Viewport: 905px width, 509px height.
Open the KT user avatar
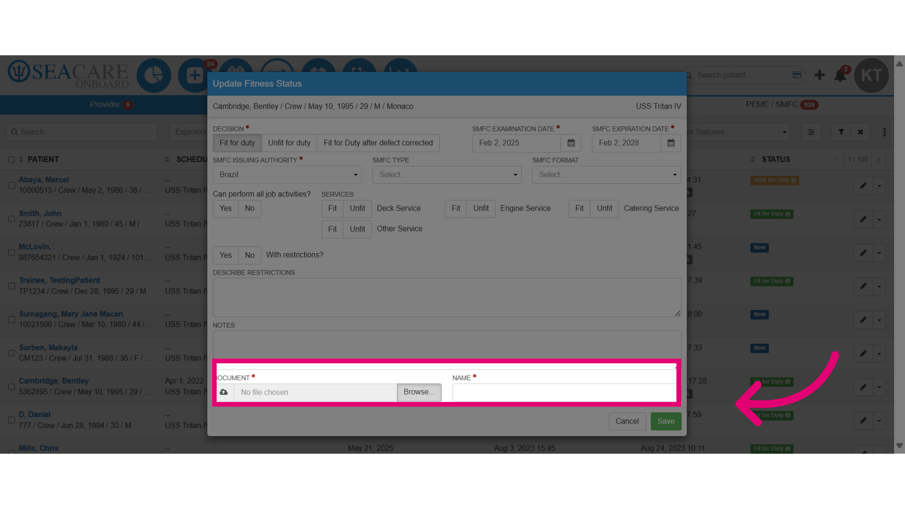pyautogui.click(x=871, y=75)
